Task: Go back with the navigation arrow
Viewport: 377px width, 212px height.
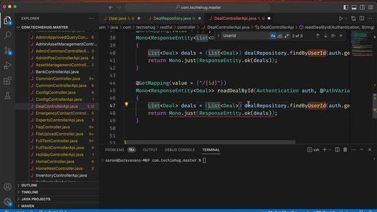Action: click(x=111, y=8)
